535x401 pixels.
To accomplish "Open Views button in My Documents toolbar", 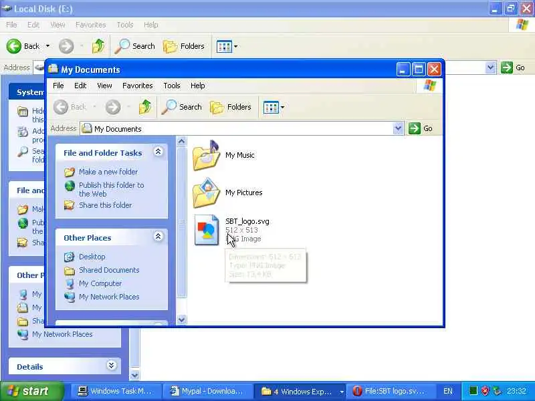I will 271,107.
